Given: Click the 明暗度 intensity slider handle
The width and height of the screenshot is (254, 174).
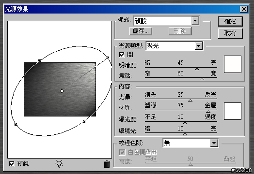Looking at the screenshot, I should 197,69.
